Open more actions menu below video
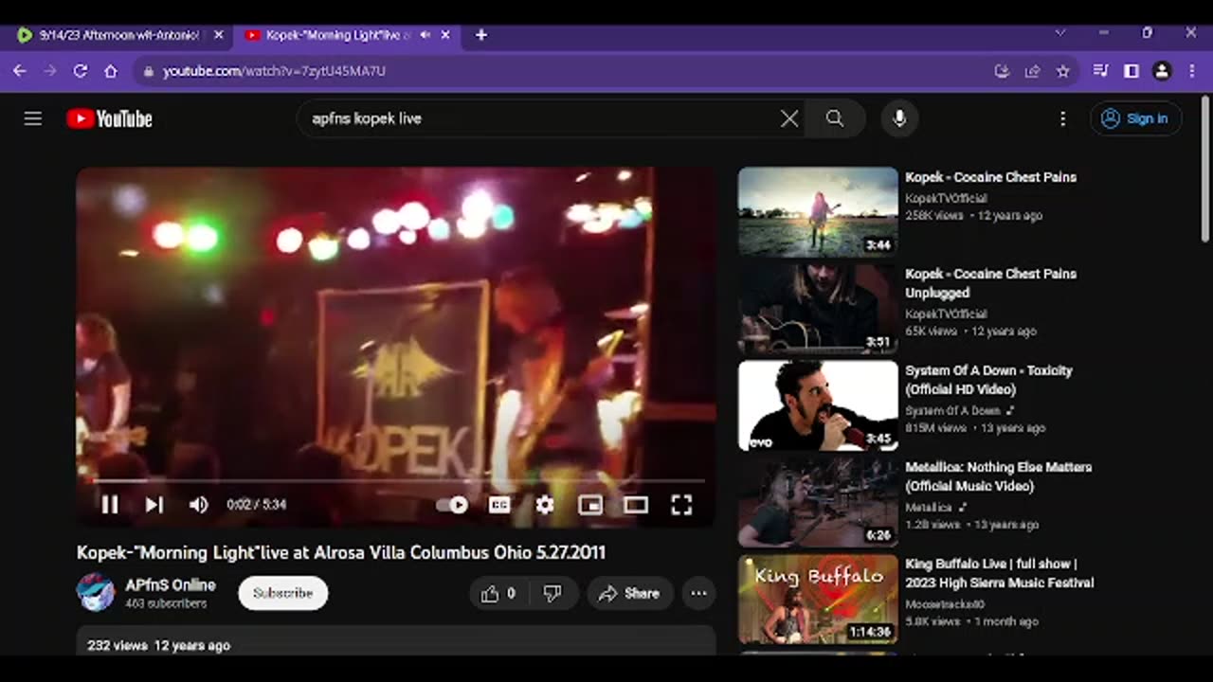Screen dimensions: 1213x682 pos(698,594)
